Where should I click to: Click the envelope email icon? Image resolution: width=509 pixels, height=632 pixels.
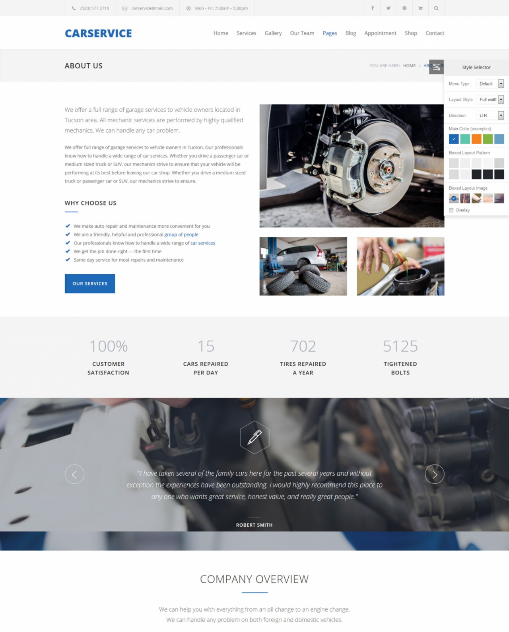[x=125, y=8]
